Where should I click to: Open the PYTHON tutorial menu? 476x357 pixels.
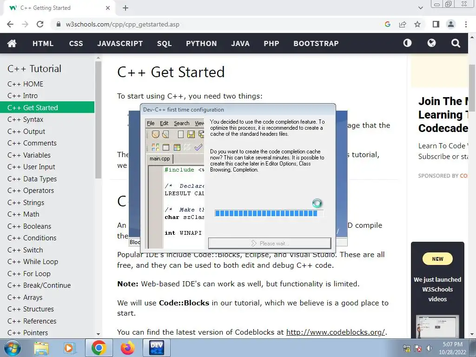coord(201,43)
